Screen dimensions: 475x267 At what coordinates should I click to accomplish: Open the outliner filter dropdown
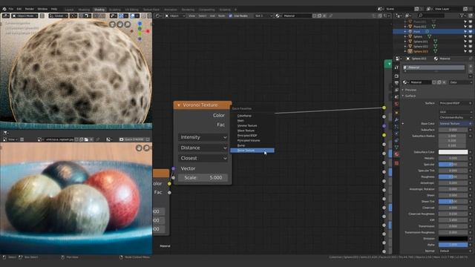point(463,15)
